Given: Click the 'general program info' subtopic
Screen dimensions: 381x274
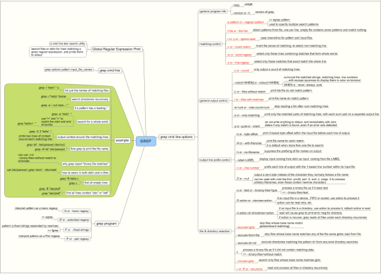Looking at the screenshot, I should [x=213, y=11].
